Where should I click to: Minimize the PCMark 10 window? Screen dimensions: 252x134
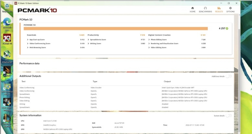click(x=221, y=3)
